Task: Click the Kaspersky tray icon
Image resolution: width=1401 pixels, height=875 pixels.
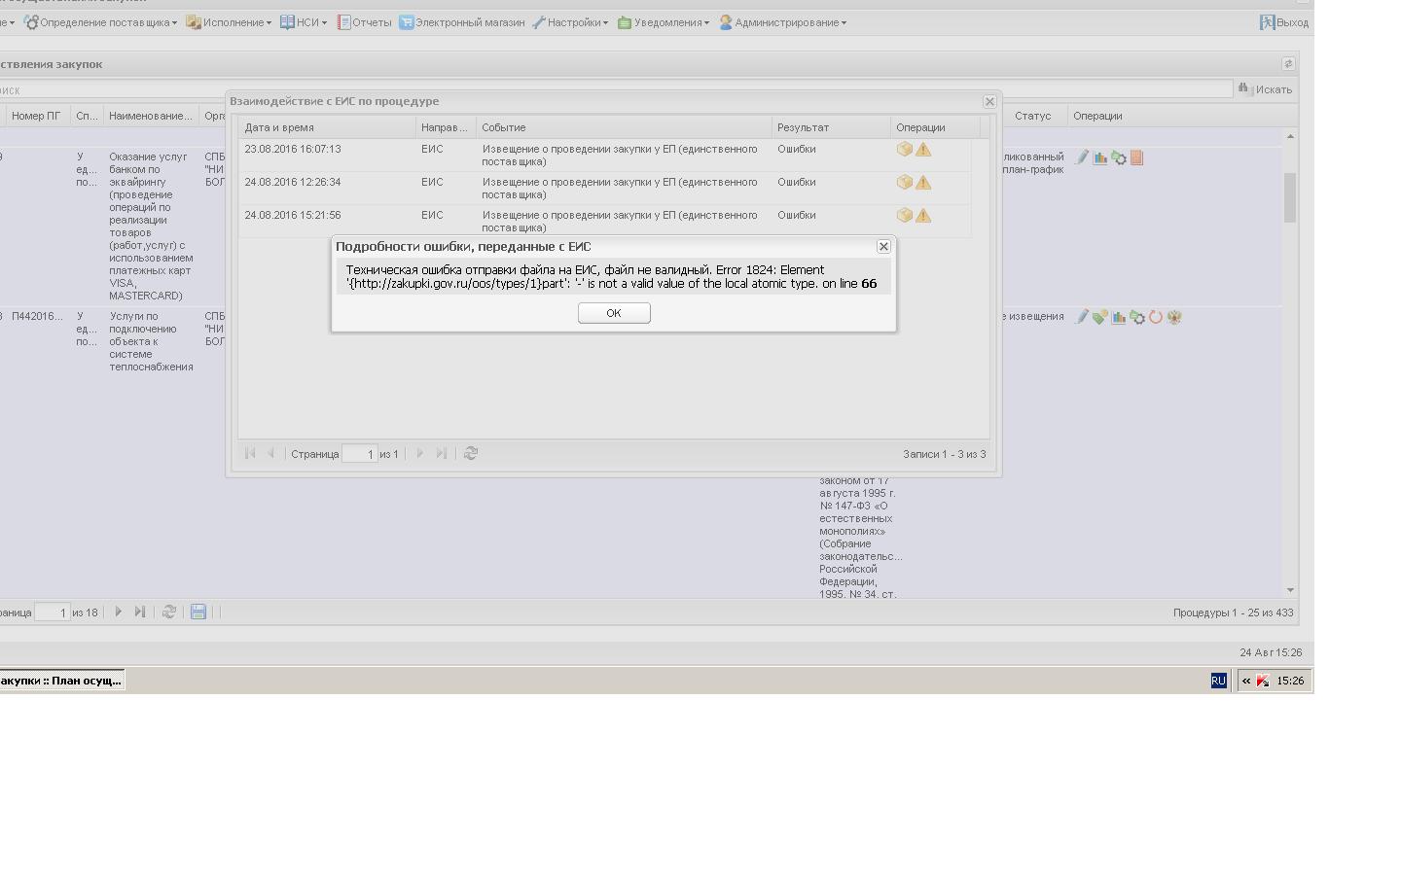Action: point(1263,681)
